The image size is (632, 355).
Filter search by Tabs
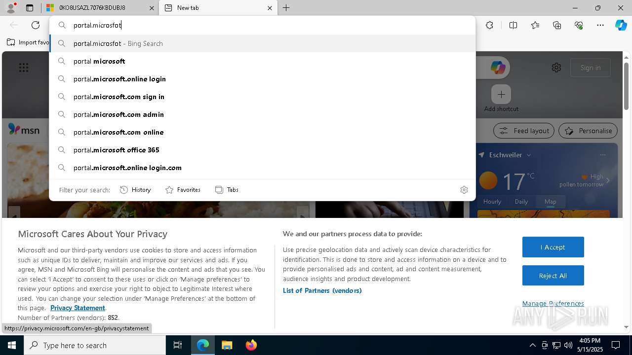coord(227,190)
